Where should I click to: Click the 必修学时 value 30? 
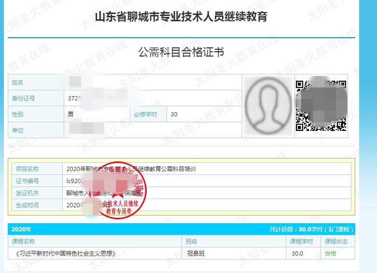click(x=174, y=115)
